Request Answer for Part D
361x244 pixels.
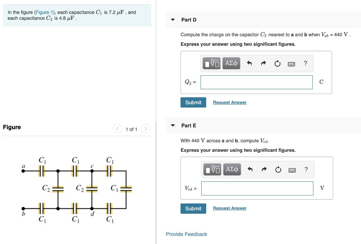[x=230, y=102]
